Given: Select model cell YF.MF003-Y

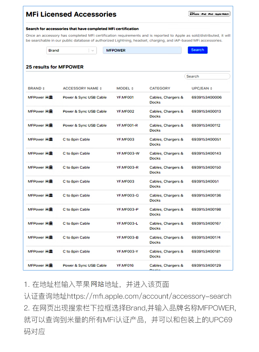Looking at the screenshot, I should pyautogui.click(x=127, y=251).
